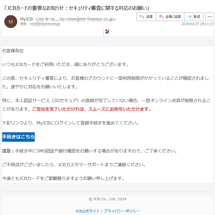
Task: Click the line いつもJCBカードをご利用いただき
Action: [66, 64]
